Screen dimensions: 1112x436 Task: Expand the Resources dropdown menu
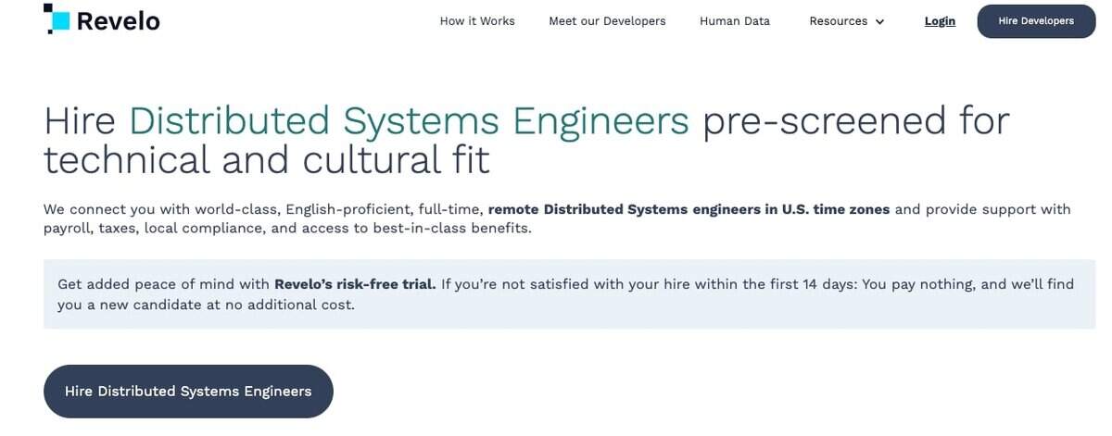[x=838, y=21]
